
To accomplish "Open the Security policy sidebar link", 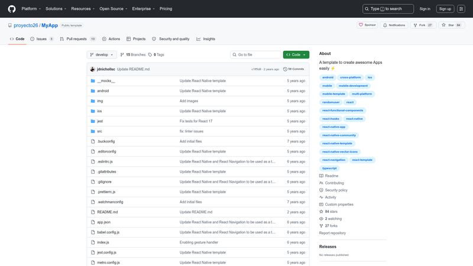I will click(x=333, y=190).
